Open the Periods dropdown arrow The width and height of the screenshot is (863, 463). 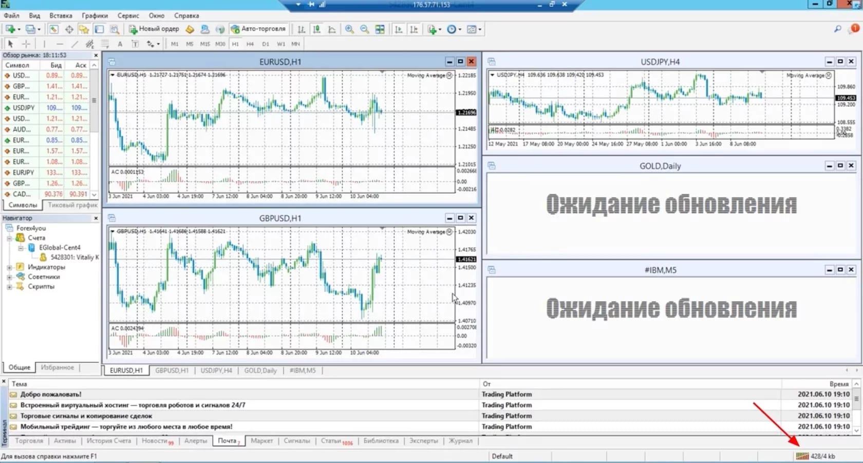point(460,30)
